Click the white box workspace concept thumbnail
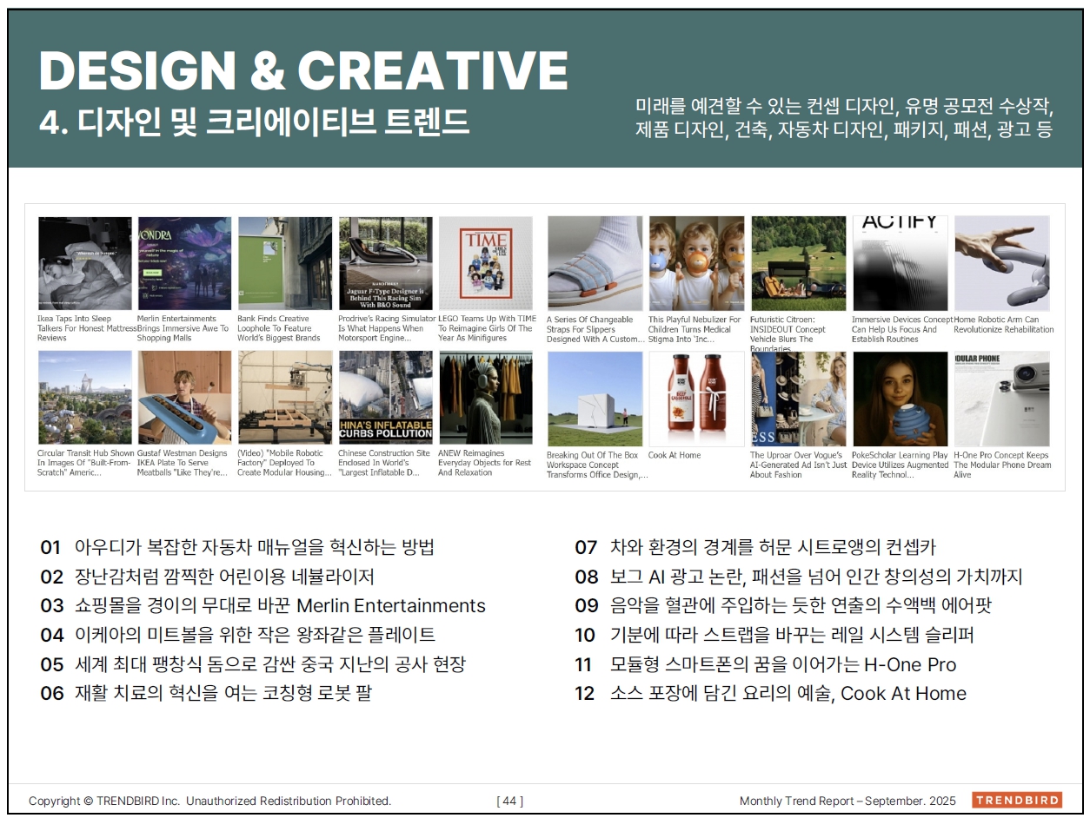The height and width of the screenshot is (818, 1090). click(595, 399)
